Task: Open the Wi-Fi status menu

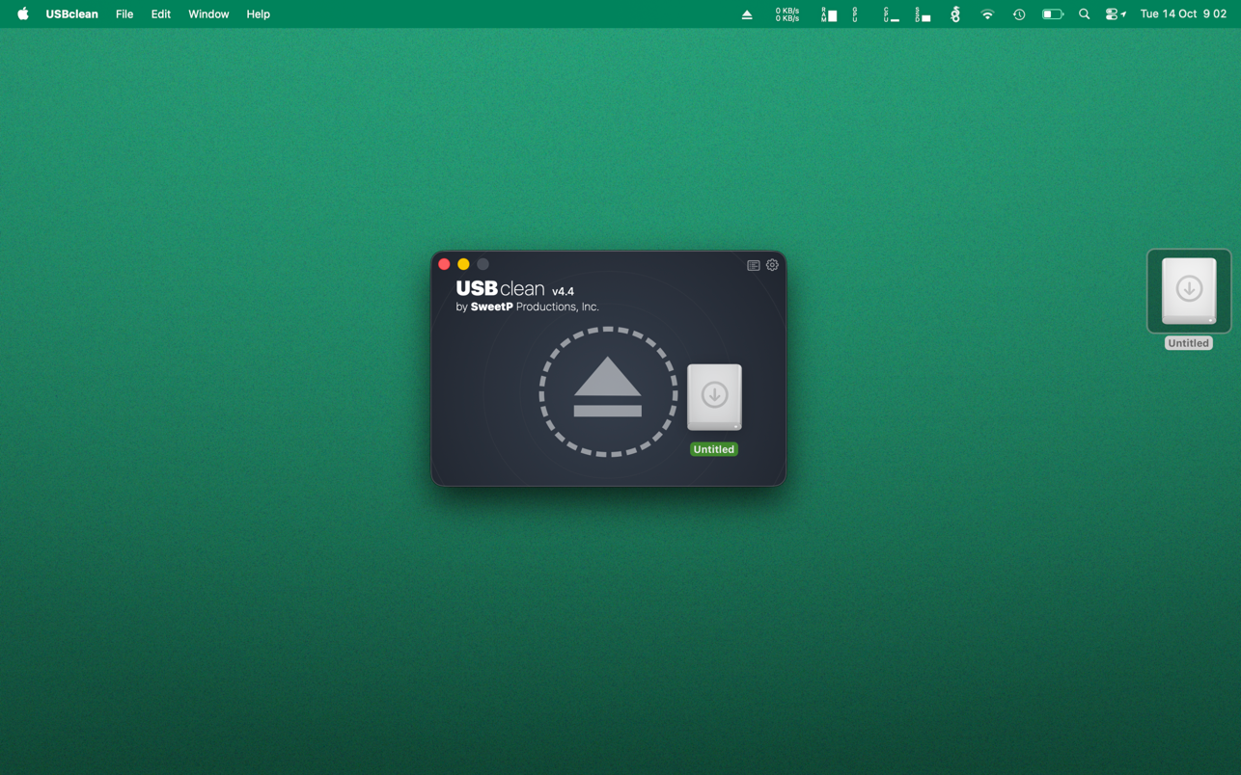Action: [987, 14]
